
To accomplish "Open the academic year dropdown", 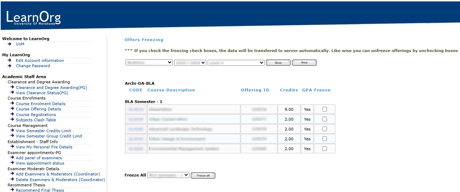I will pyautogui.click(x=190, y=63).
